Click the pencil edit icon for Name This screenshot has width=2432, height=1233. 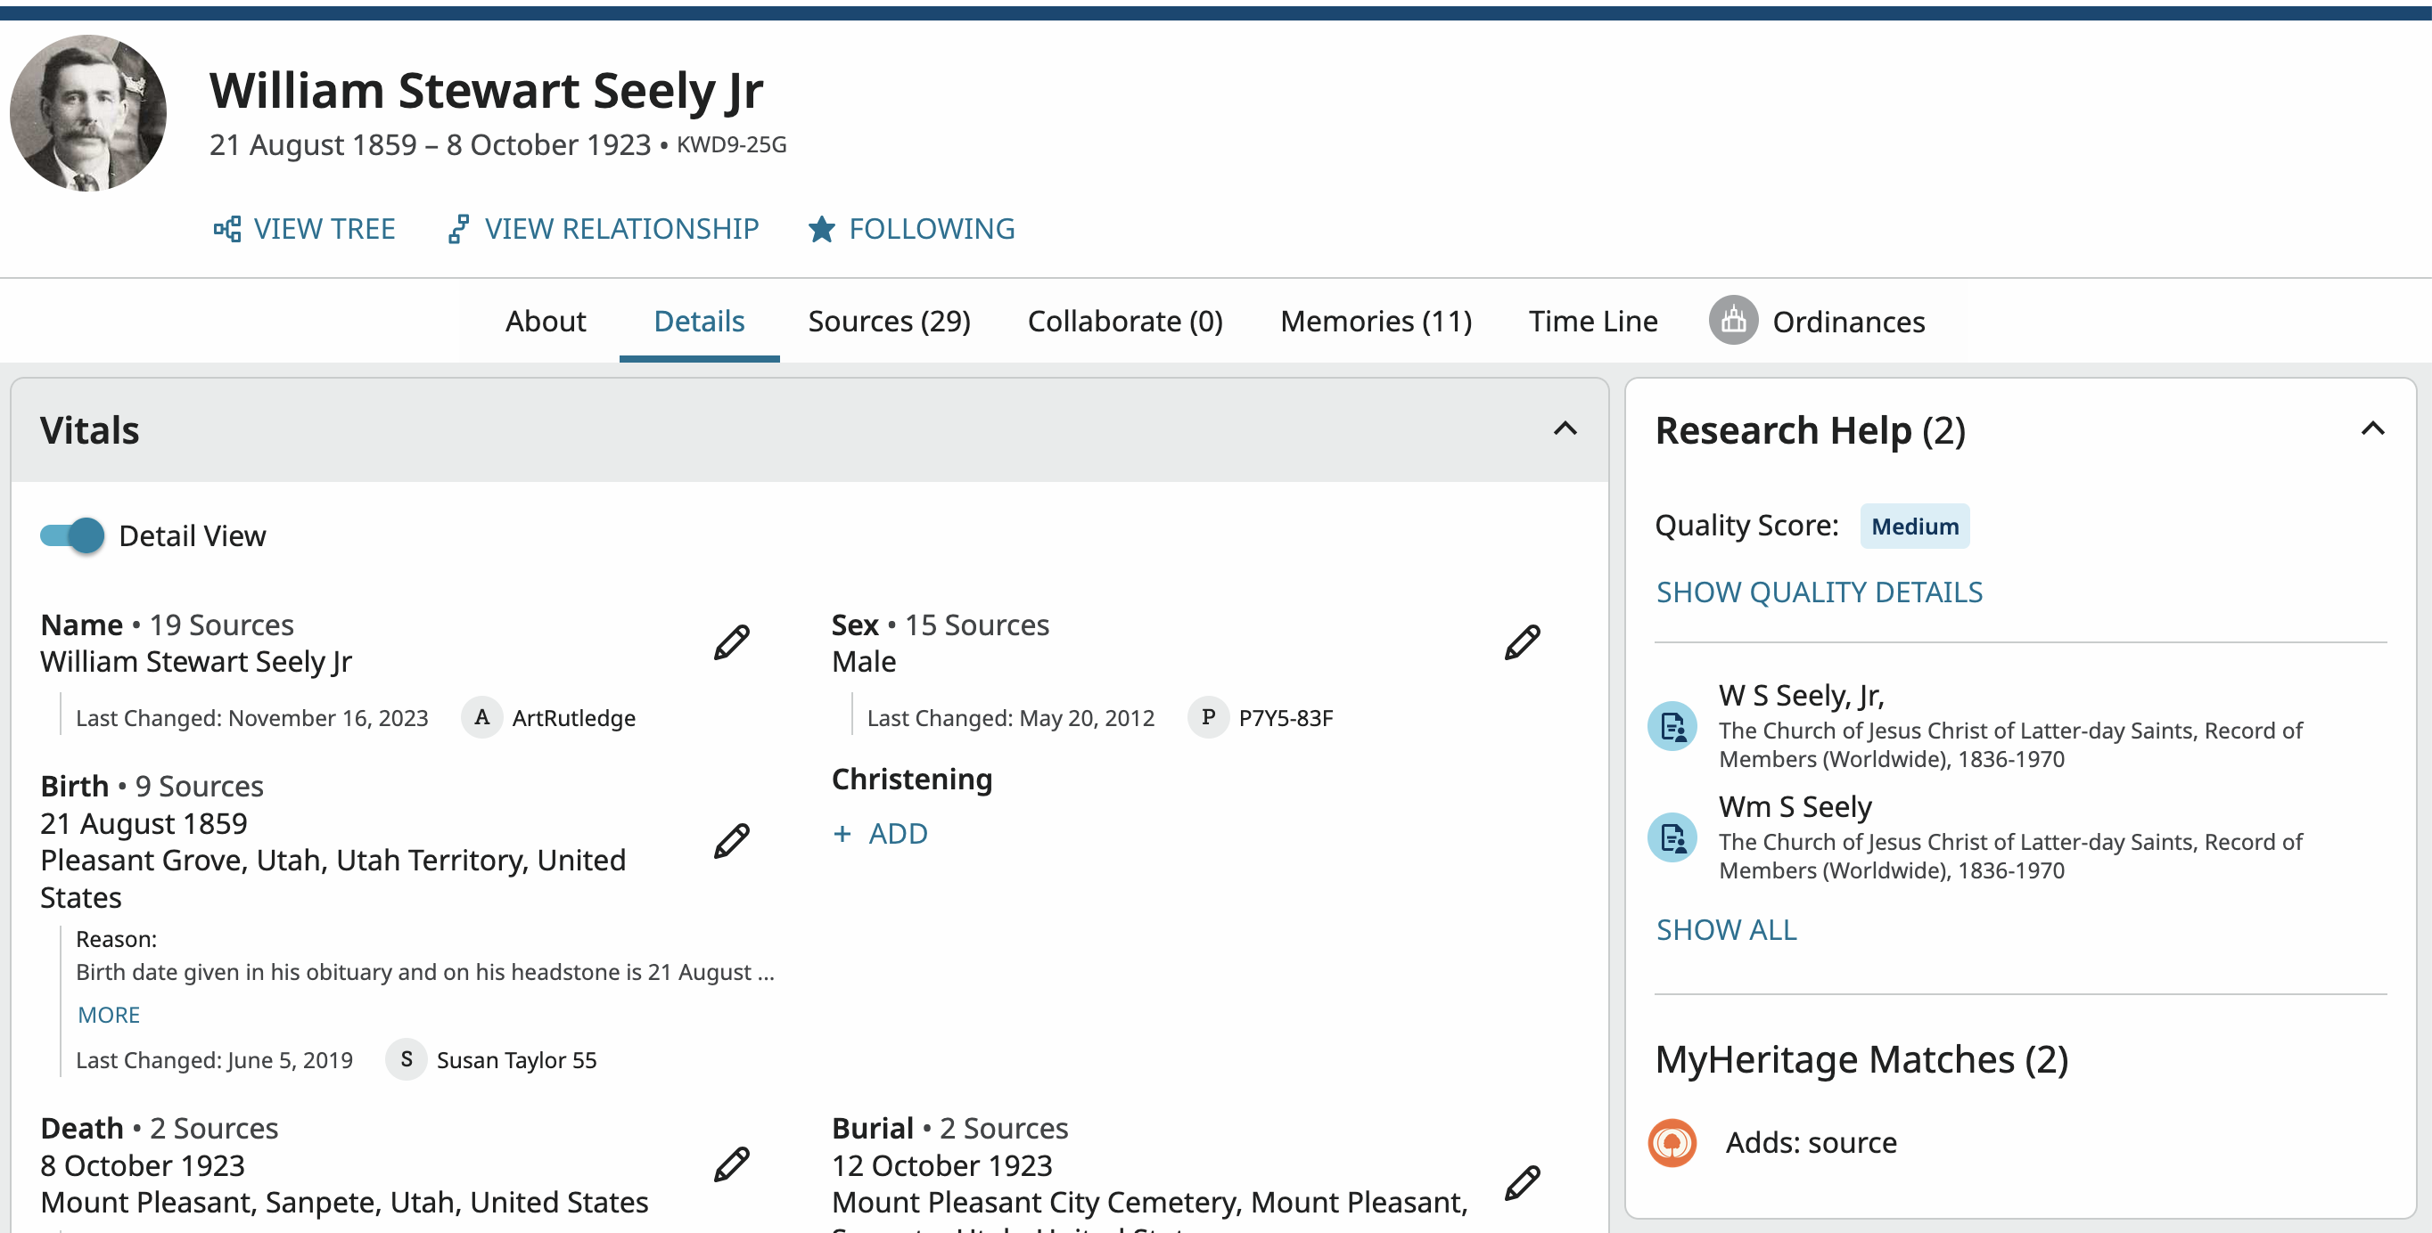point(731,642)
